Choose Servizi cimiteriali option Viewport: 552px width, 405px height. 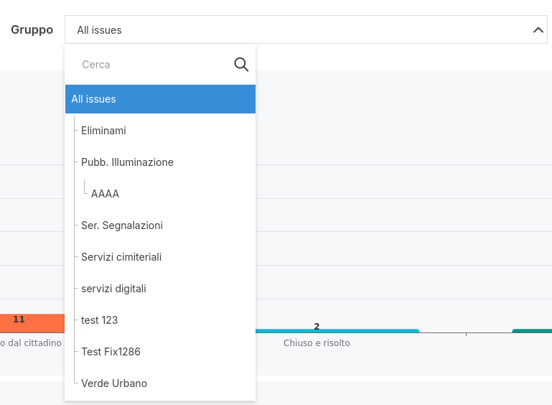[x=121, y=257]
